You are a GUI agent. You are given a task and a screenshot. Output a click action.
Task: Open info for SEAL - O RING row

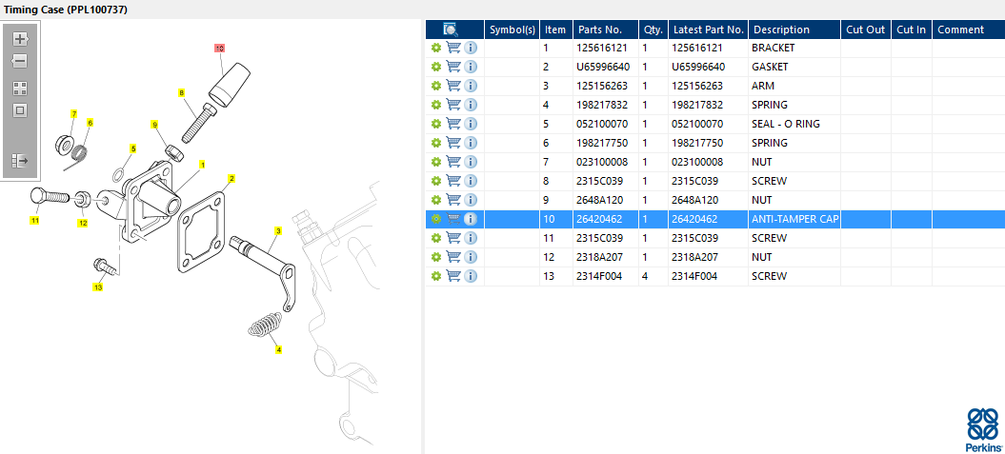(x=471, y=124)
